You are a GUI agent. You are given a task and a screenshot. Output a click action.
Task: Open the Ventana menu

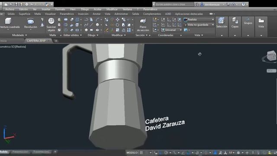click(x=127, y=9)
